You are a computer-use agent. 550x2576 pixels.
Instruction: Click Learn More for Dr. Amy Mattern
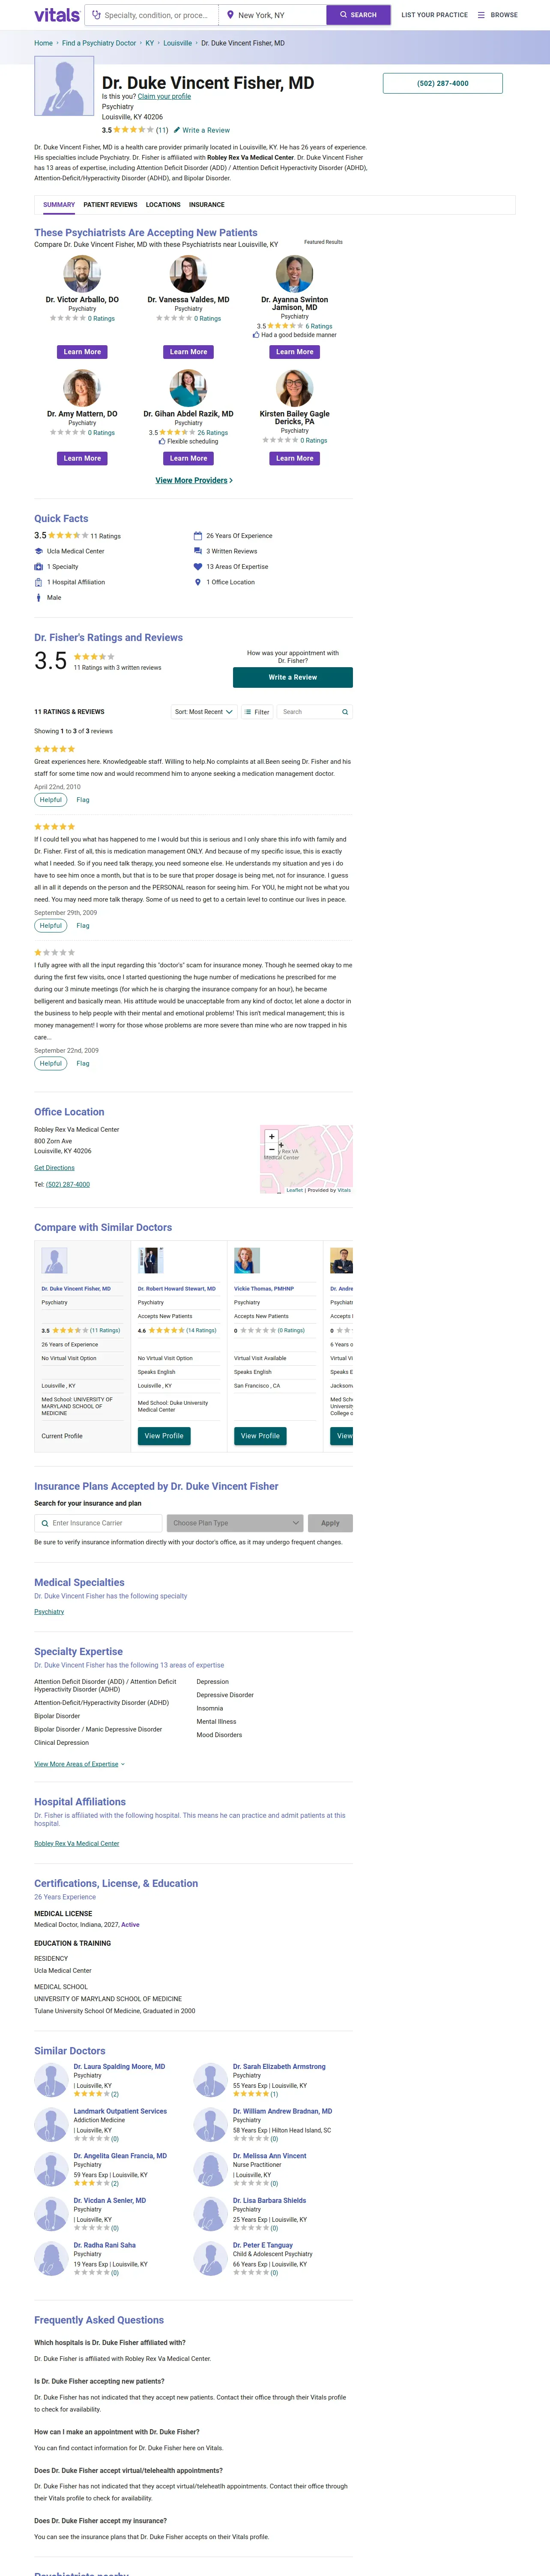point(82,458)
